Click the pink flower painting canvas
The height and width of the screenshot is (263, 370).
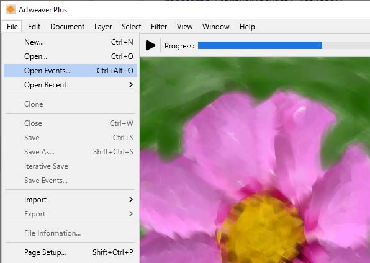(255, 160)
